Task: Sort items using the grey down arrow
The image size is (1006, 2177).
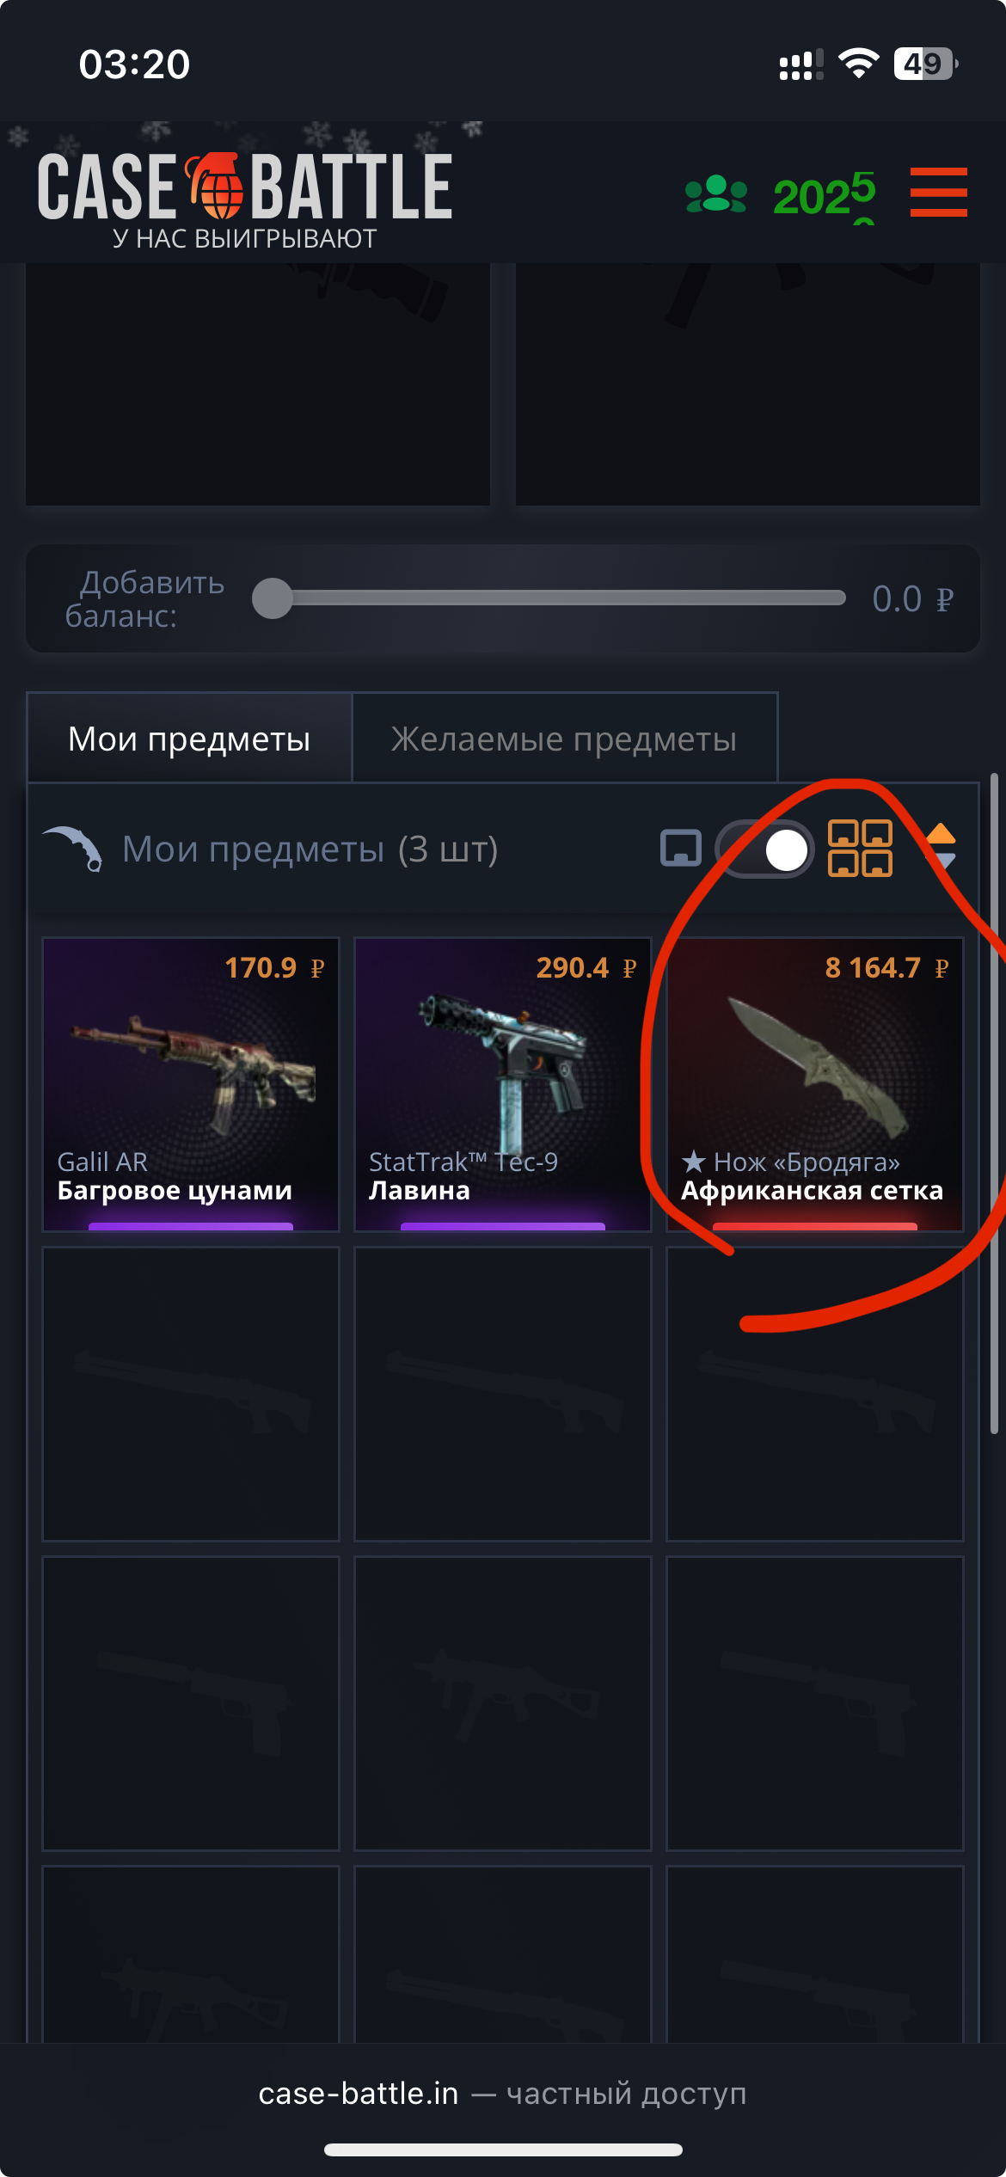Action: pos(942,862)
